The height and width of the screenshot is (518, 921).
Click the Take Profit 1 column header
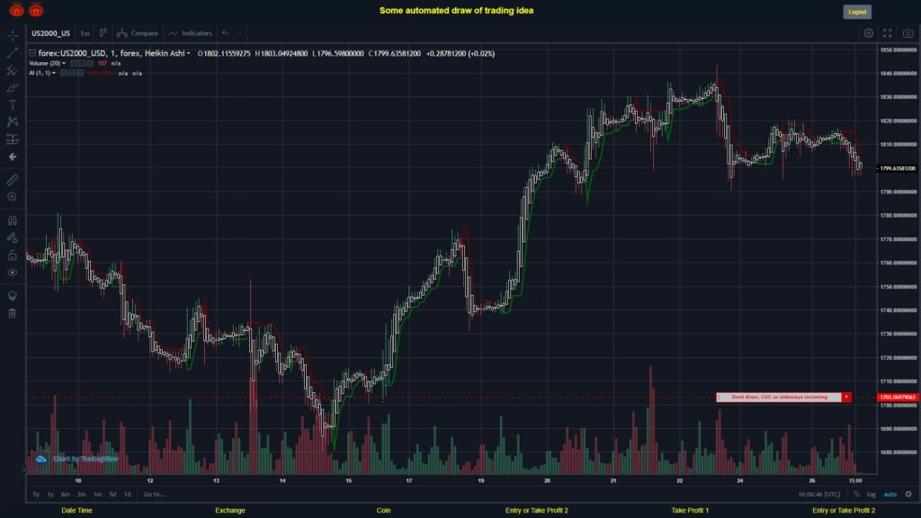690,511
